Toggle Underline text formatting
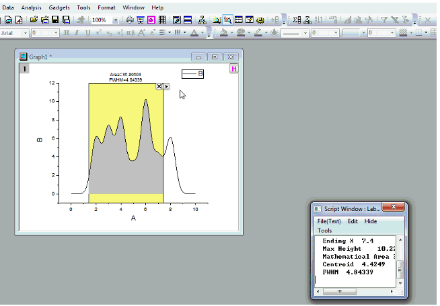This screenshot has width=440, height=306. click(x=88, y=33)
